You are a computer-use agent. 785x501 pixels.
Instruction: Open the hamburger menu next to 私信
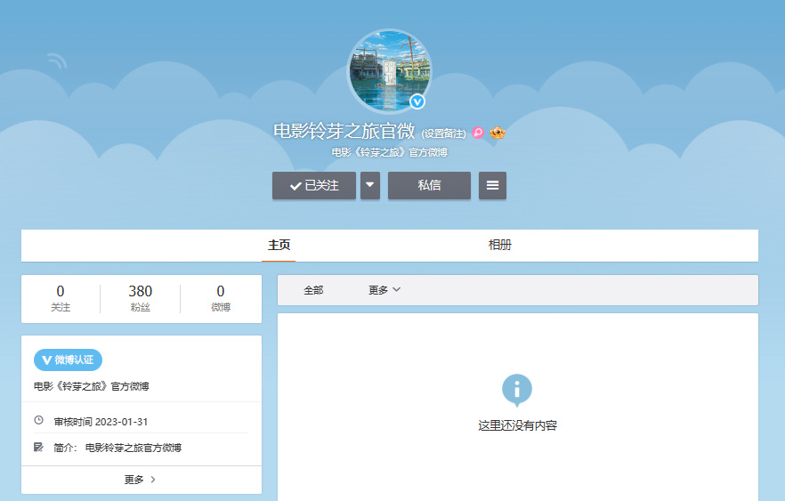(x=492, y=185)
